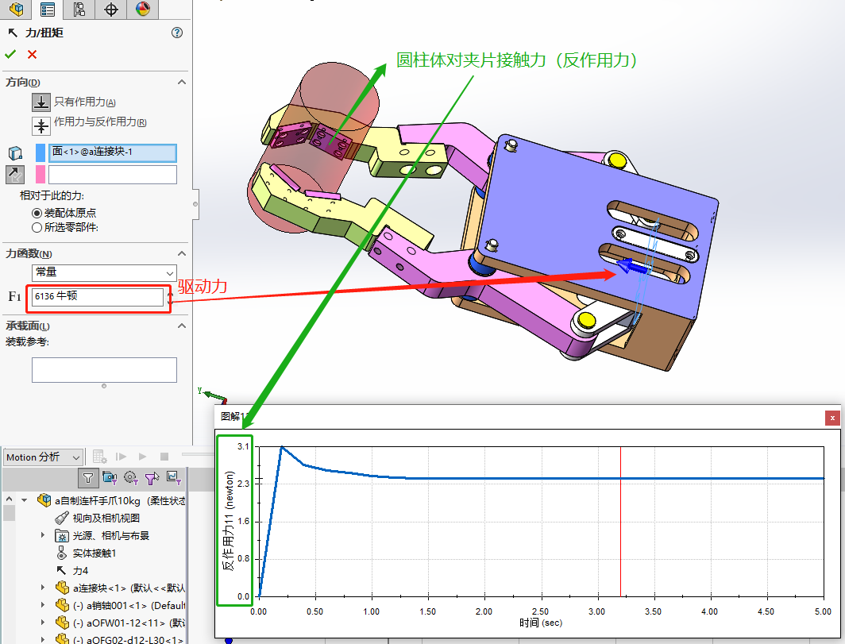The width and height of the screenshot is (845, 644).
Task: Switch to the PropertyManager tab
Action: click(x=48, y=9)
